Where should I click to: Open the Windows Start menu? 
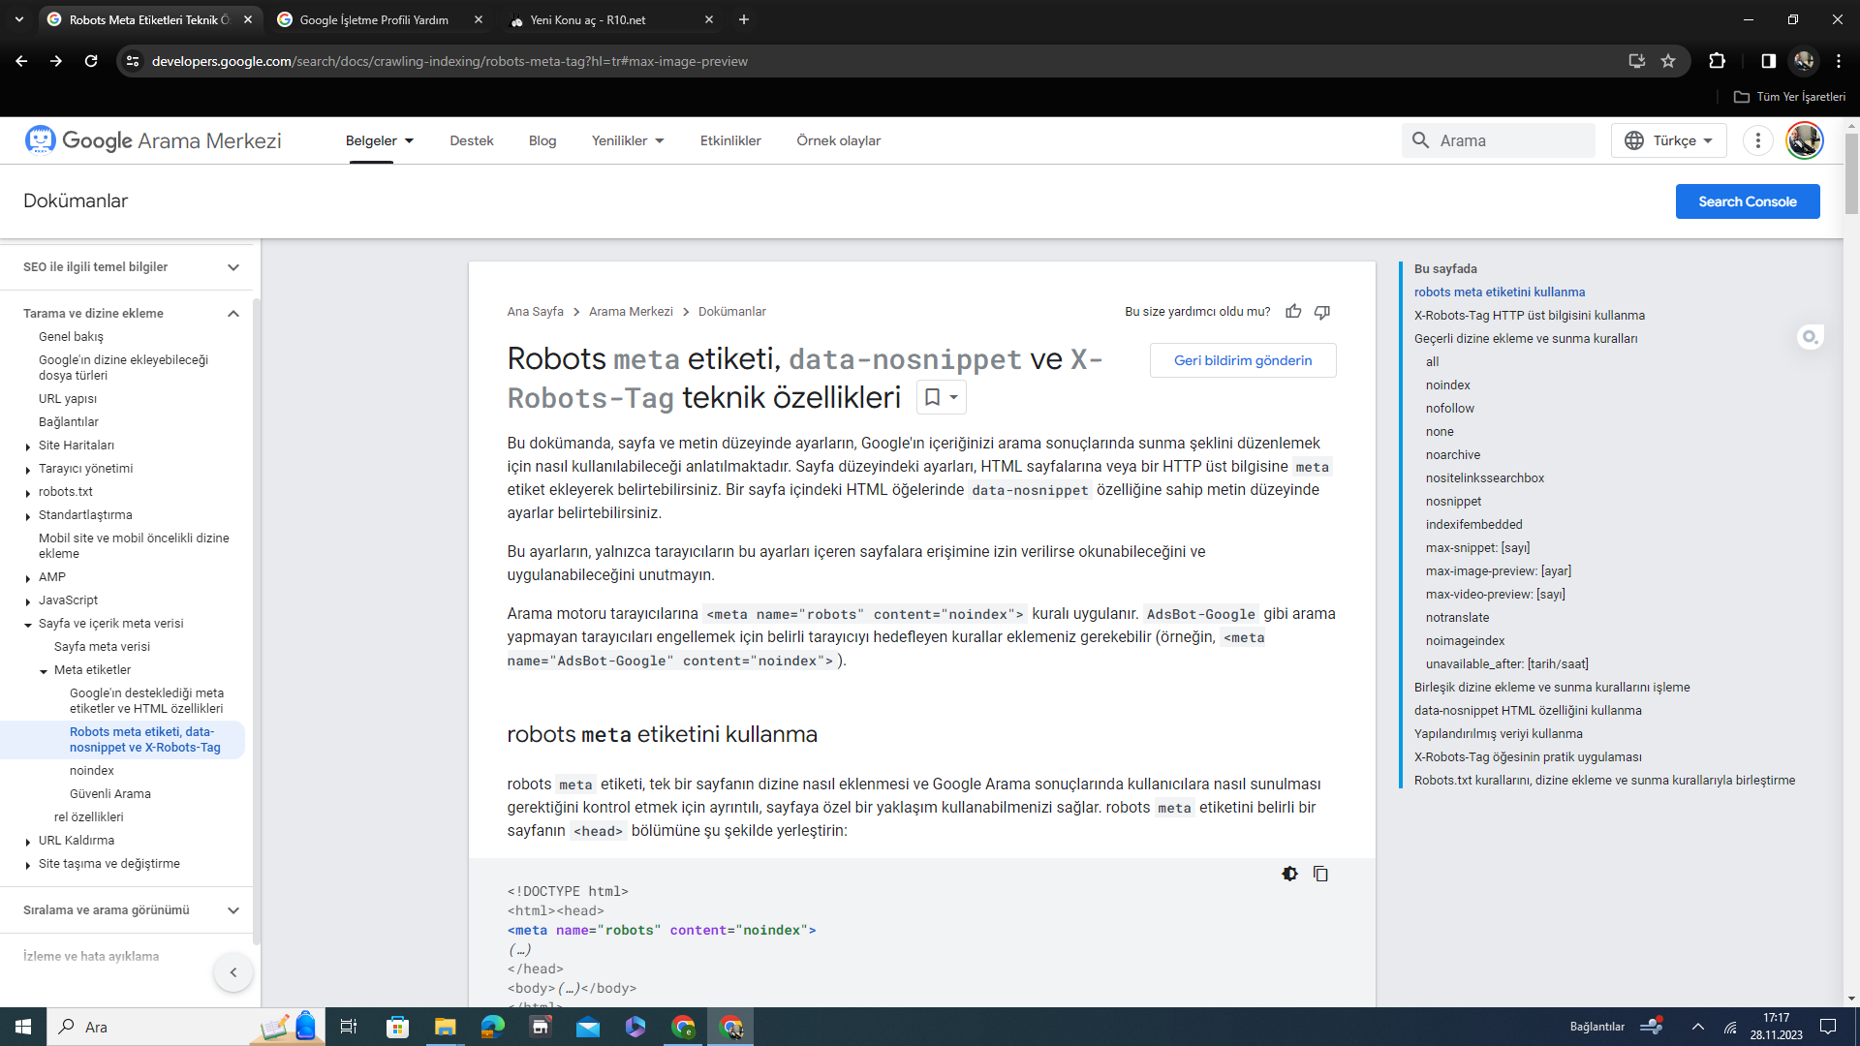click(x=23, y=1027)
